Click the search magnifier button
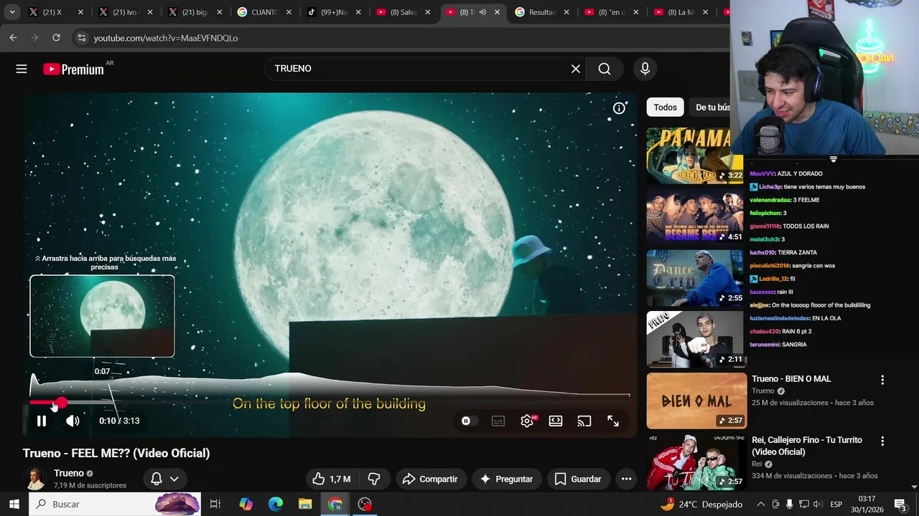The image size is (919, 516). (x=605, y=69)
